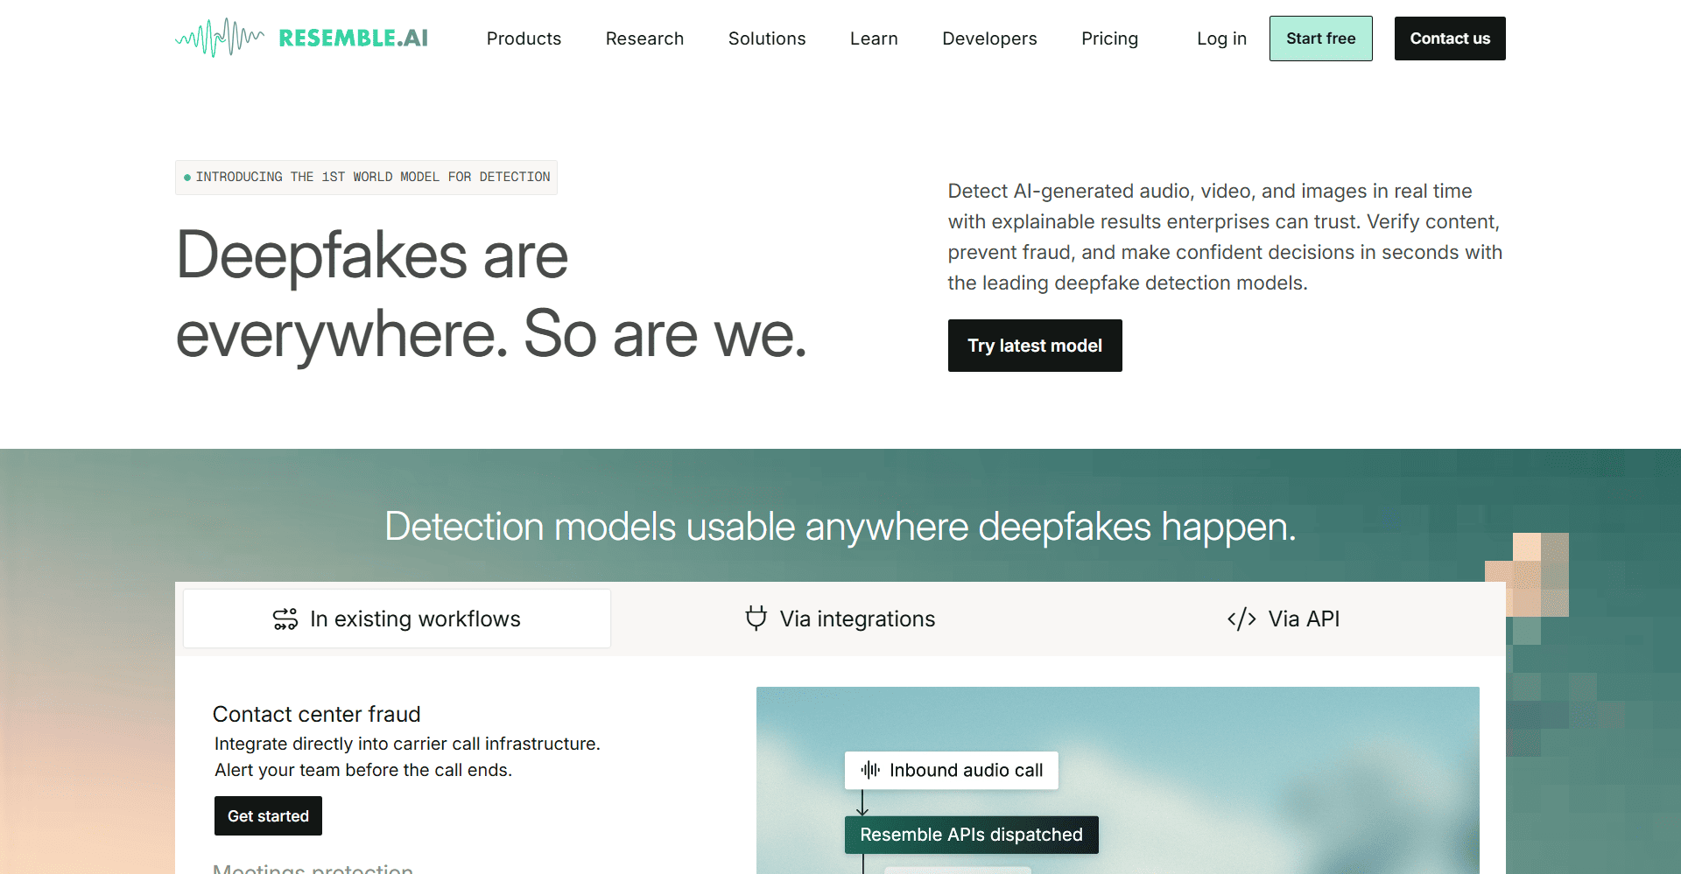The image size is (1681, 874).
Task: Click the workflow icon beside In existing workflows
Action: coord(285,619)
